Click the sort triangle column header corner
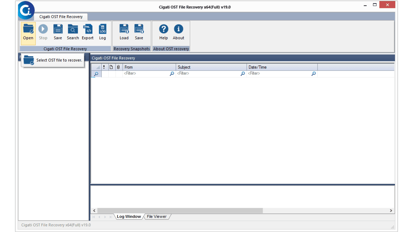This screenshot has width=413, height=232. (96, 67)
